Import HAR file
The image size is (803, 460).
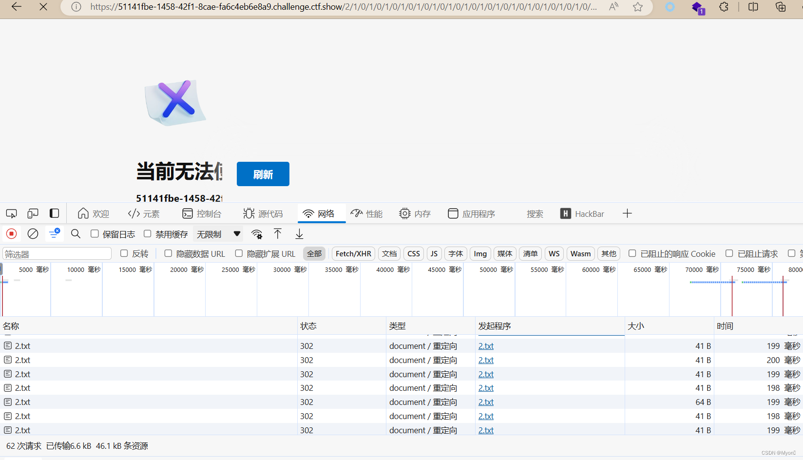pos(278,234)
